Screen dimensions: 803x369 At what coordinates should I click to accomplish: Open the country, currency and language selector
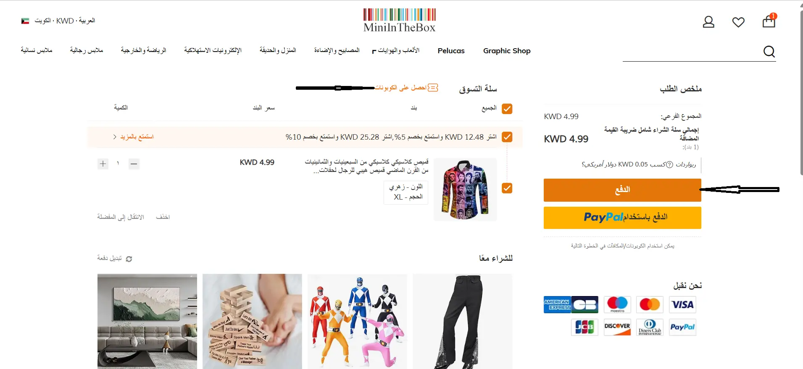pos(58,21)
